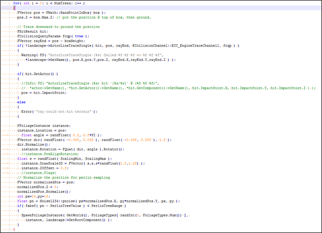Click 'FVector pos = FMath::RandPointInBox( box );'
Viewport: 322px width, 233px height.
point(61,13)
